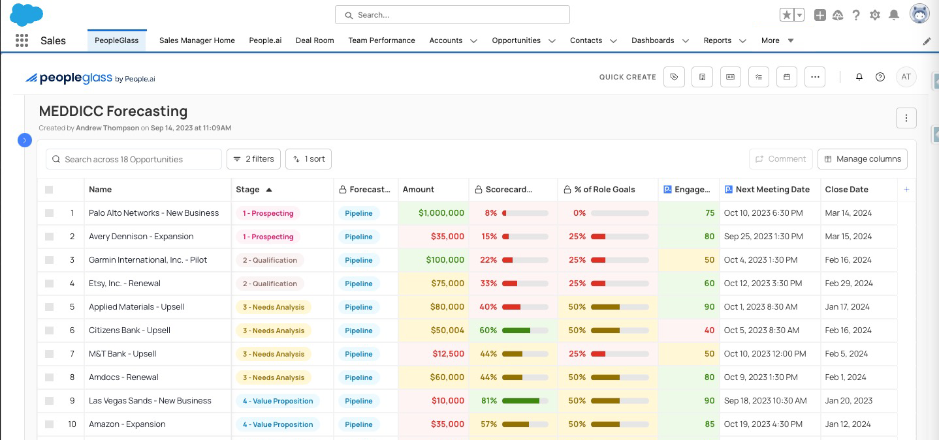Quick create an opportunity with tag icon
Image resolution: width=939 pixels, height=440 pixels.
pos(674,77)
